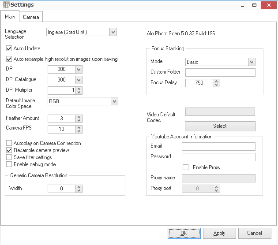The image size is (278, 245).
Task: Decrease the Camera FPS value
Action: (x=79, y=131)
